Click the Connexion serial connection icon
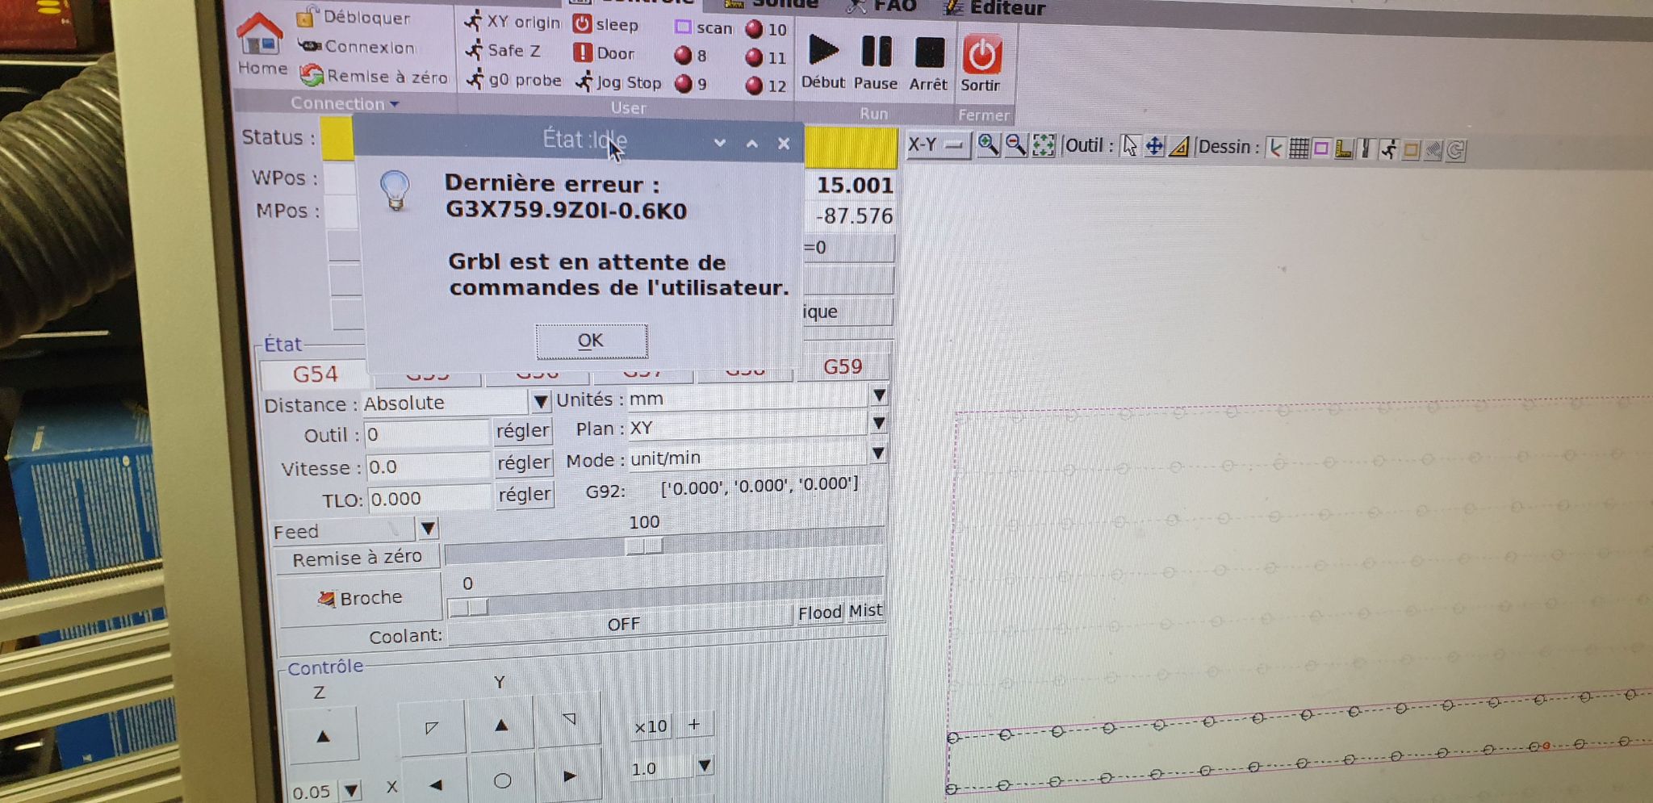1653x803 pixels. pos(309,46)
